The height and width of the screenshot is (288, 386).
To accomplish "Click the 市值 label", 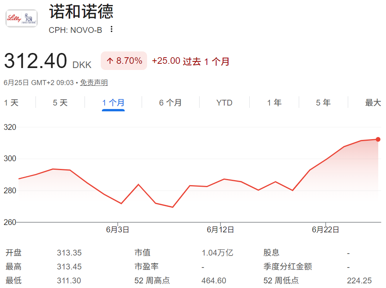I will 142,253.
